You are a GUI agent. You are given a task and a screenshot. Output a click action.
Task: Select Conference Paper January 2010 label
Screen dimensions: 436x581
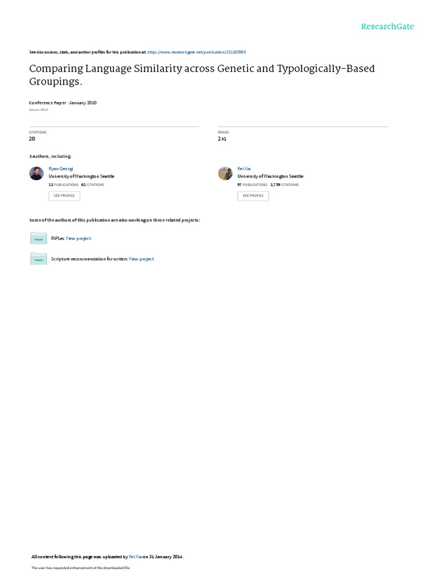pos(62,103)
